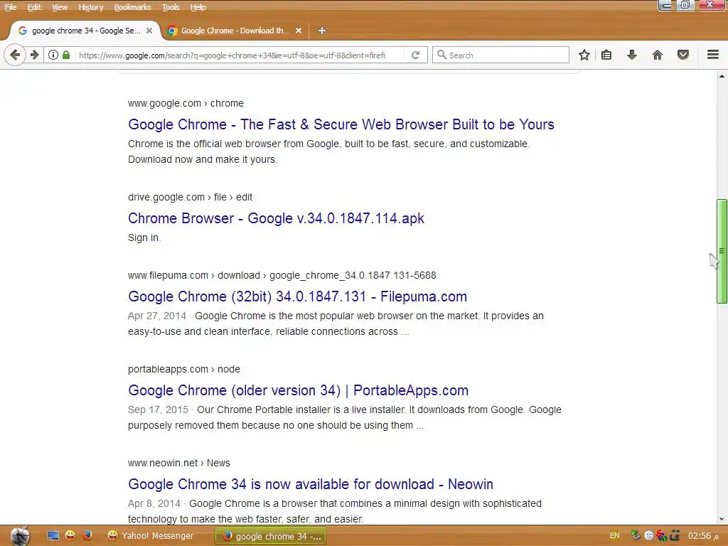Viewport: 728px width, 546px height.
Task: Show bookmarks list icon in toolbar
Action: coord(606,55)
